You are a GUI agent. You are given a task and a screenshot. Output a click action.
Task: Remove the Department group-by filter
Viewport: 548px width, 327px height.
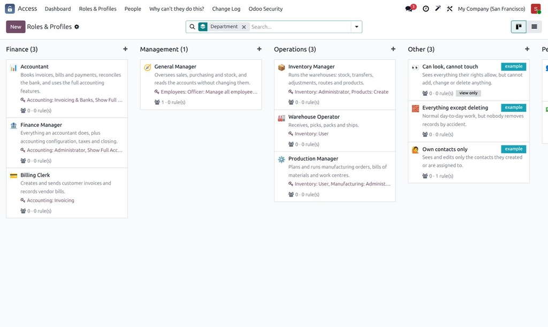244,27
